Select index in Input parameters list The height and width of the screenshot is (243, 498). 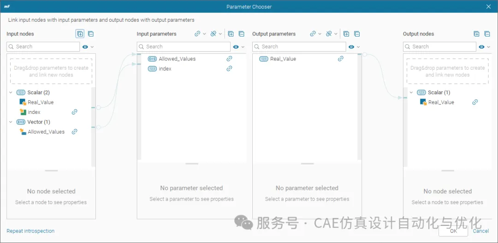[165, 69]
